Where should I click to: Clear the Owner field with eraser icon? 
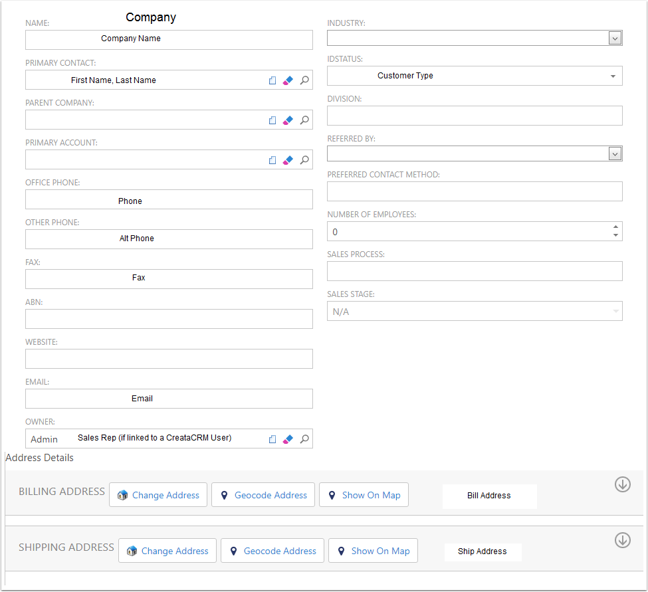click(x=288, y=439)
